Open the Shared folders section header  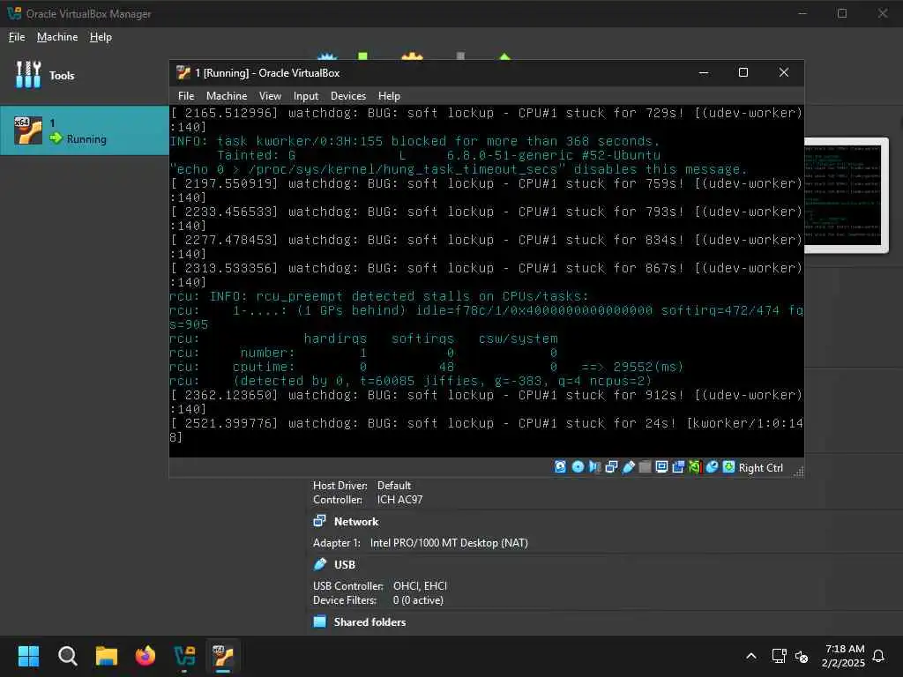tap(369, 622)
